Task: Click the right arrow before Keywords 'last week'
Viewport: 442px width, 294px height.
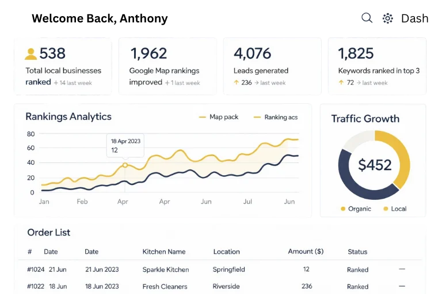Action: point(359,83)
